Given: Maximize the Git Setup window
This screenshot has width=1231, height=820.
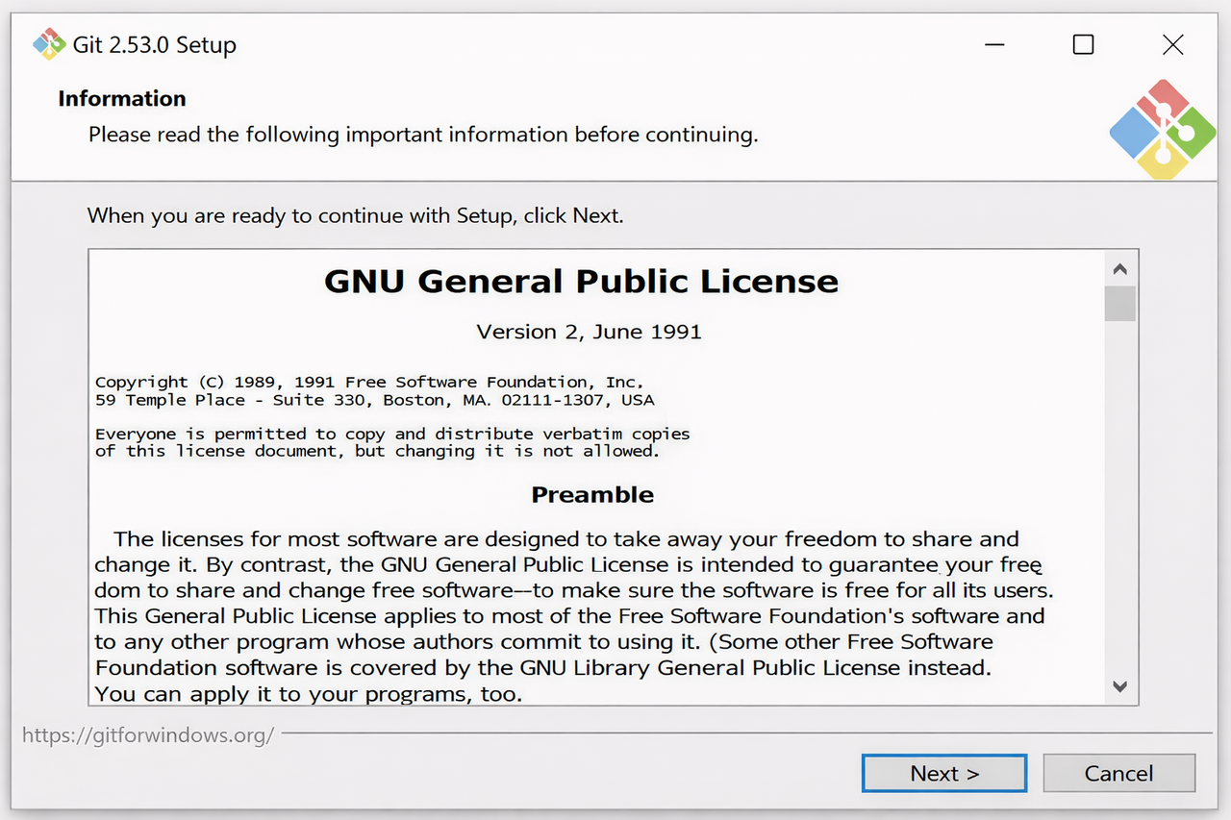Looking at the screenshot, I should point(1083,44).
